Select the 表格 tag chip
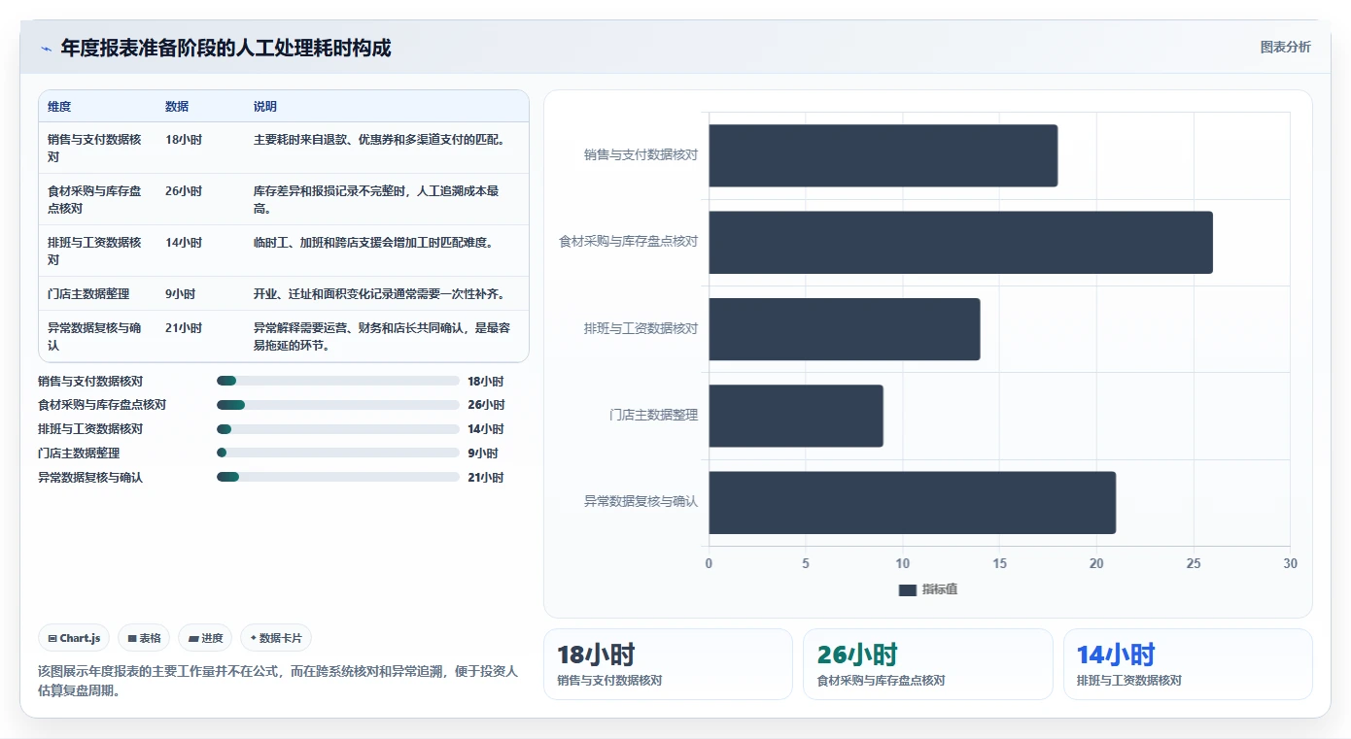Image resolution: width=1351 pixels, height=739 pixels. 144,638
